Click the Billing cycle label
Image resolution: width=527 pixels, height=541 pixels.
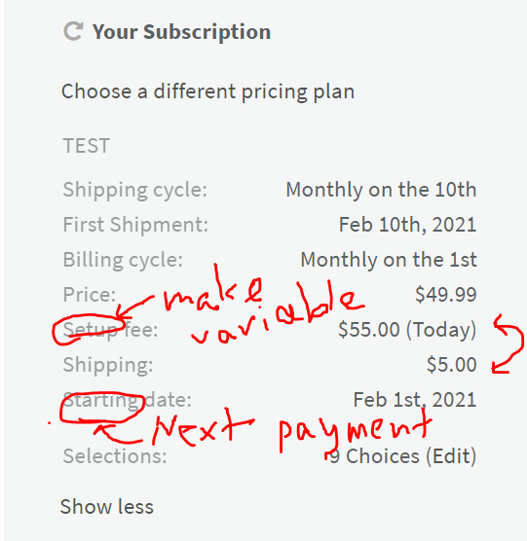point(123,260)
